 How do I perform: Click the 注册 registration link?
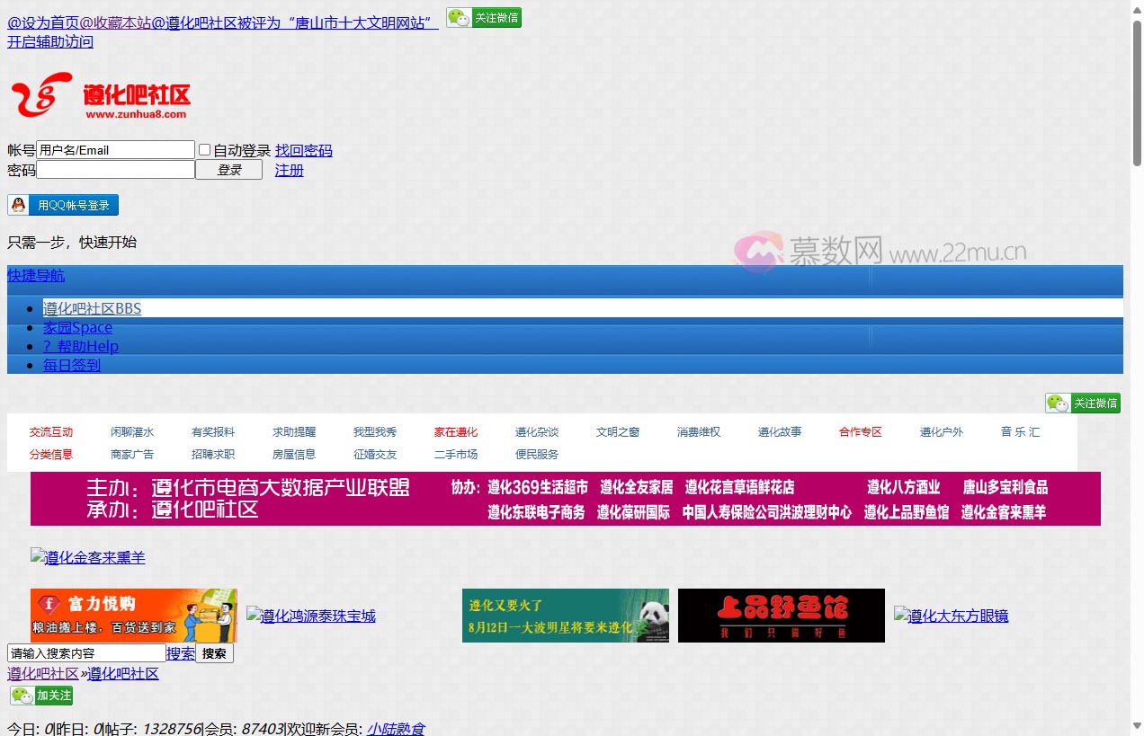click(289, 170)
